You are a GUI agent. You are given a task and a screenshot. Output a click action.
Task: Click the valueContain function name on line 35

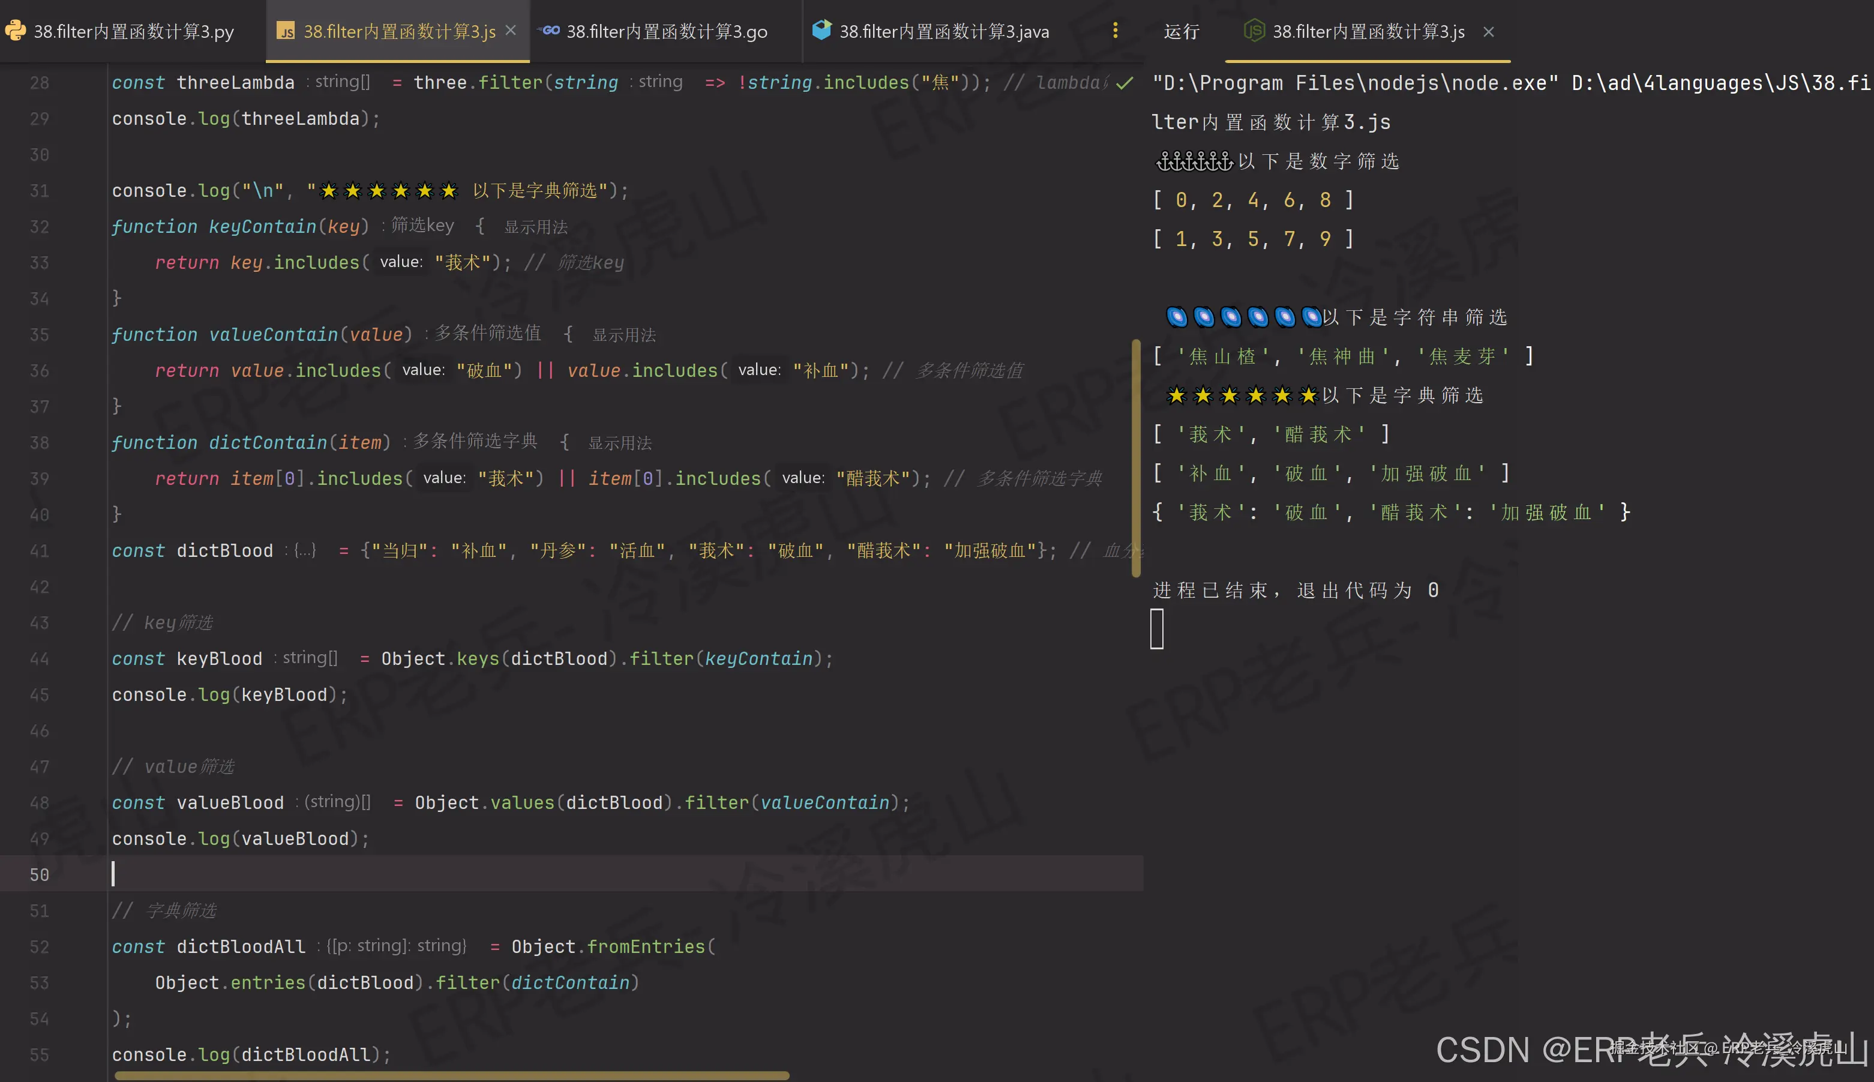click(274, 334)
